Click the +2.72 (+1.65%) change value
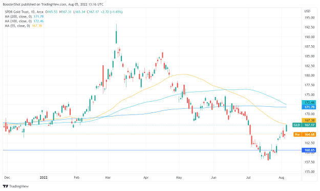This screenshot has width=320, height=191. tap(112, 12)
